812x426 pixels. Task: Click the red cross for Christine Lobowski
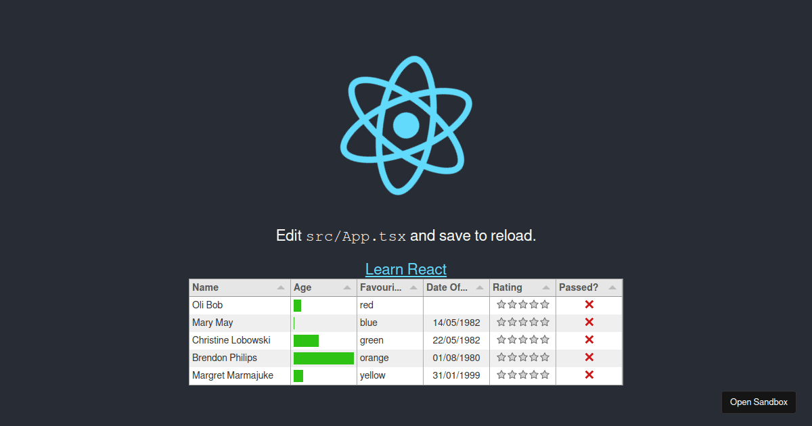589,340
